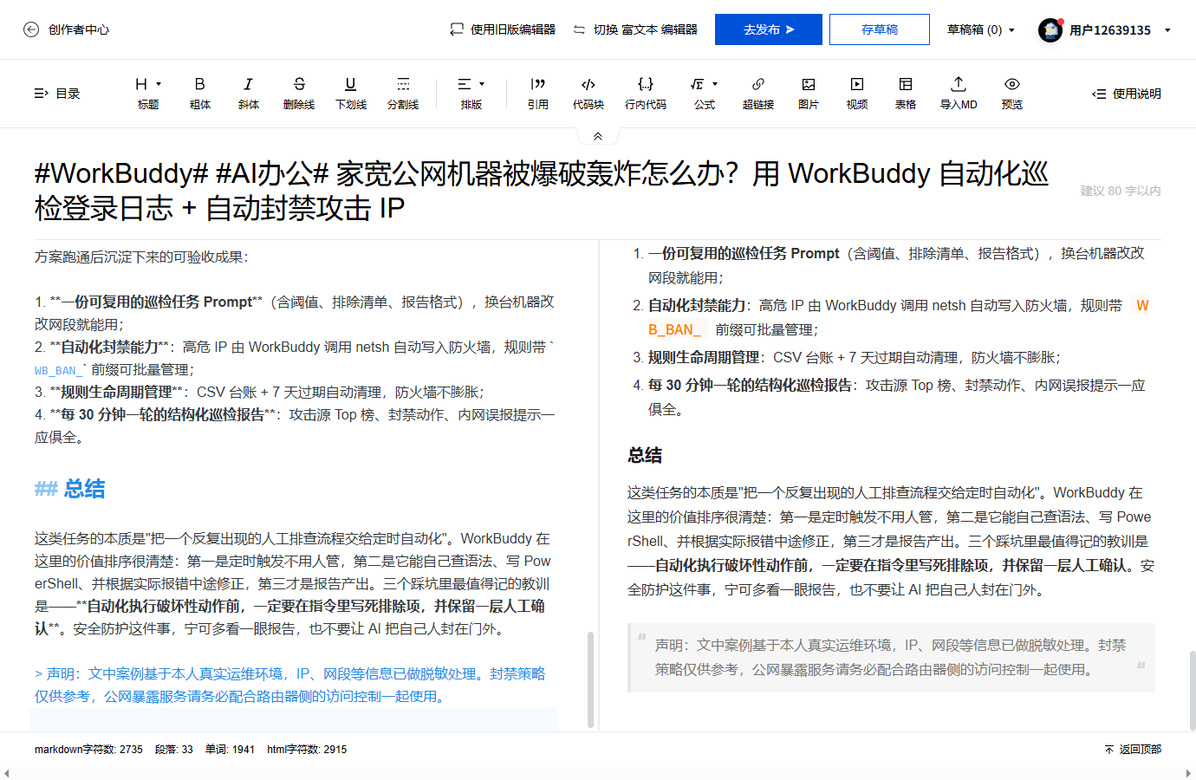Click preview list item 自动化封禁能力

(x=900, y=317)
